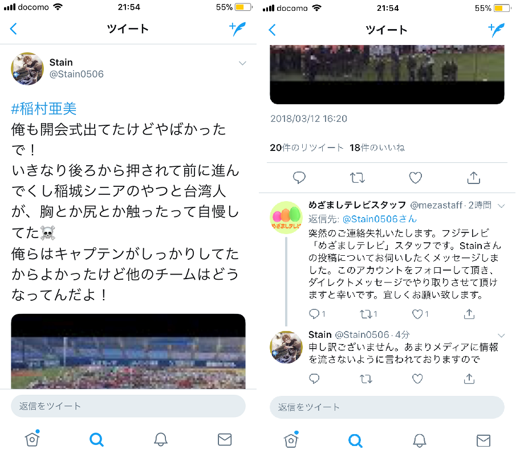The height and width of the screenshot is (458, 520).
Task: Share Stain's 4分 reply tweet
Action: [x=469, y=378]
